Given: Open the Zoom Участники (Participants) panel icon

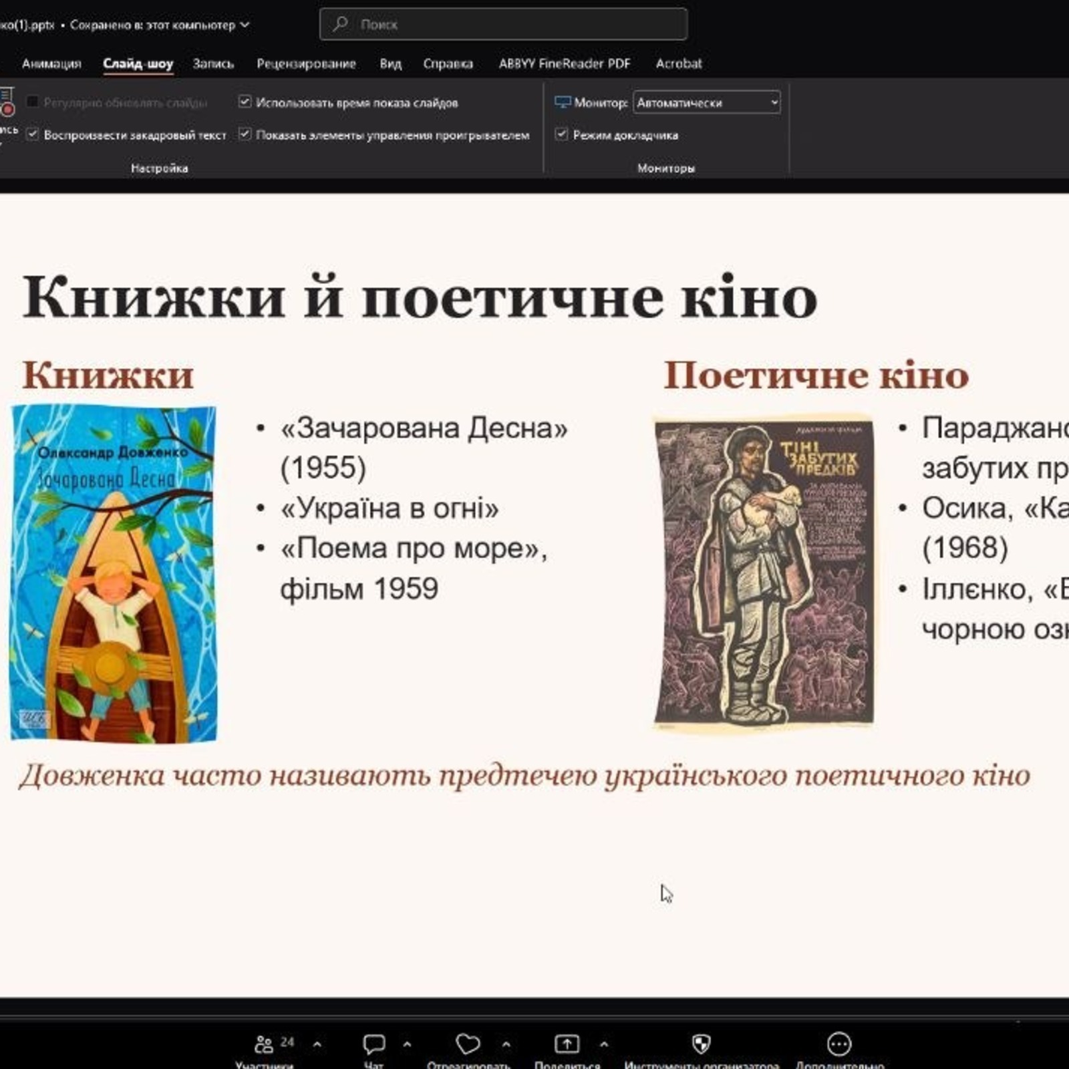Looking at the screenshot, I should tap(264, 1044).
